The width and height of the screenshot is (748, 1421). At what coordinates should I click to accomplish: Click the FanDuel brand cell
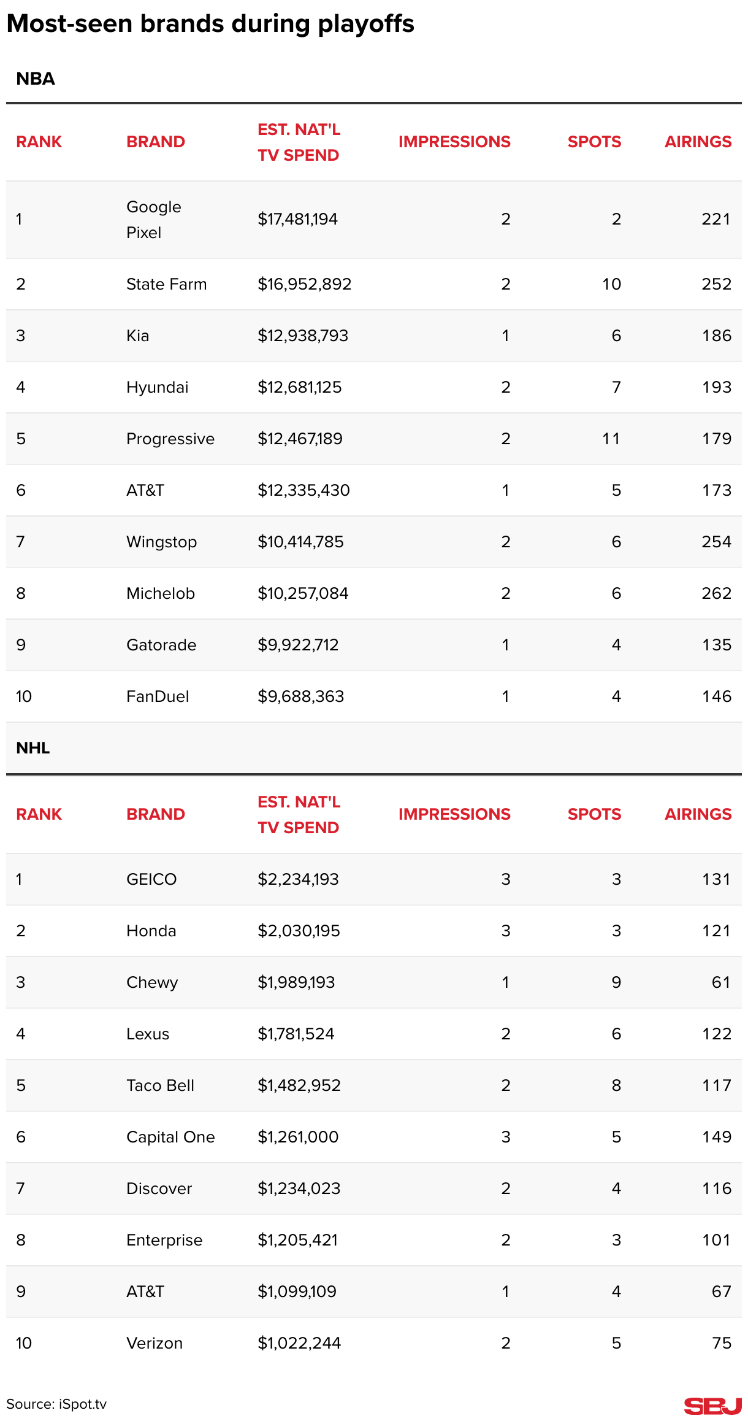click(158, 696)
